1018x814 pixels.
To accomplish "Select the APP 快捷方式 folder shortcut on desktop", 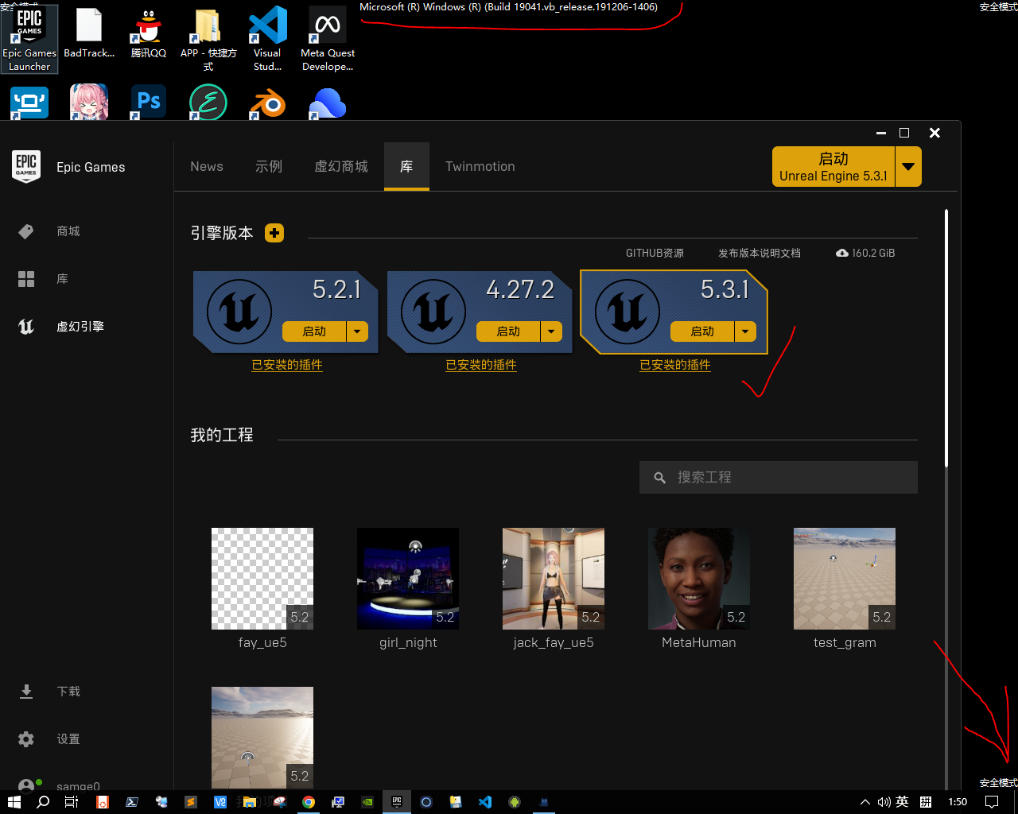I will pos(208,39).
